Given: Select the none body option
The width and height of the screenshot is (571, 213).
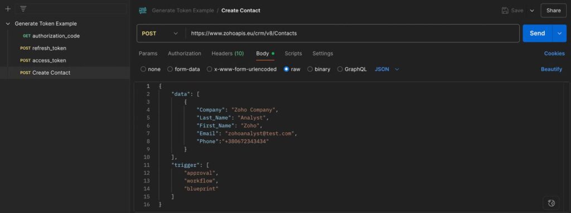Looking at the screenshot, I should [151, 69].
